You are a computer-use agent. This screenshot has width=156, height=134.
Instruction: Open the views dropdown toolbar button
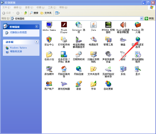click(57, 13)
